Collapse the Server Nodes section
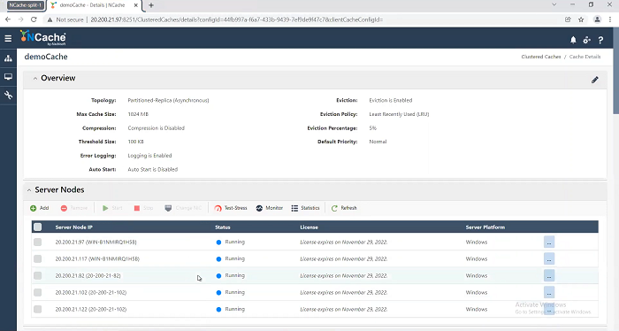This screenshot has height=331, width=619. pyautogui.click(x=29, y=190)
